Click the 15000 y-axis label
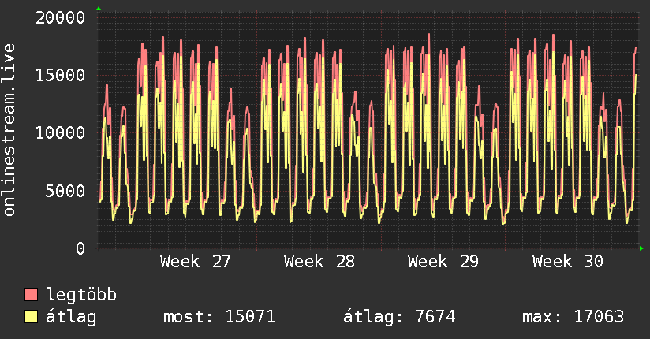 point(60,76)
